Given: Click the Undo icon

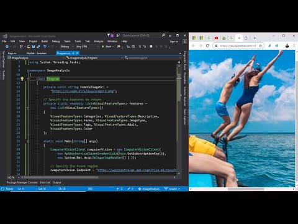Looking at the screenshot, I should point(45,47).
